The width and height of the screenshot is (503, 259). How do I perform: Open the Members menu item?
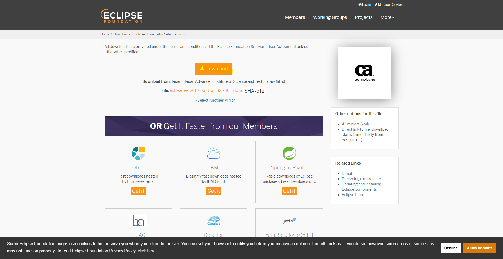[295, 17]
